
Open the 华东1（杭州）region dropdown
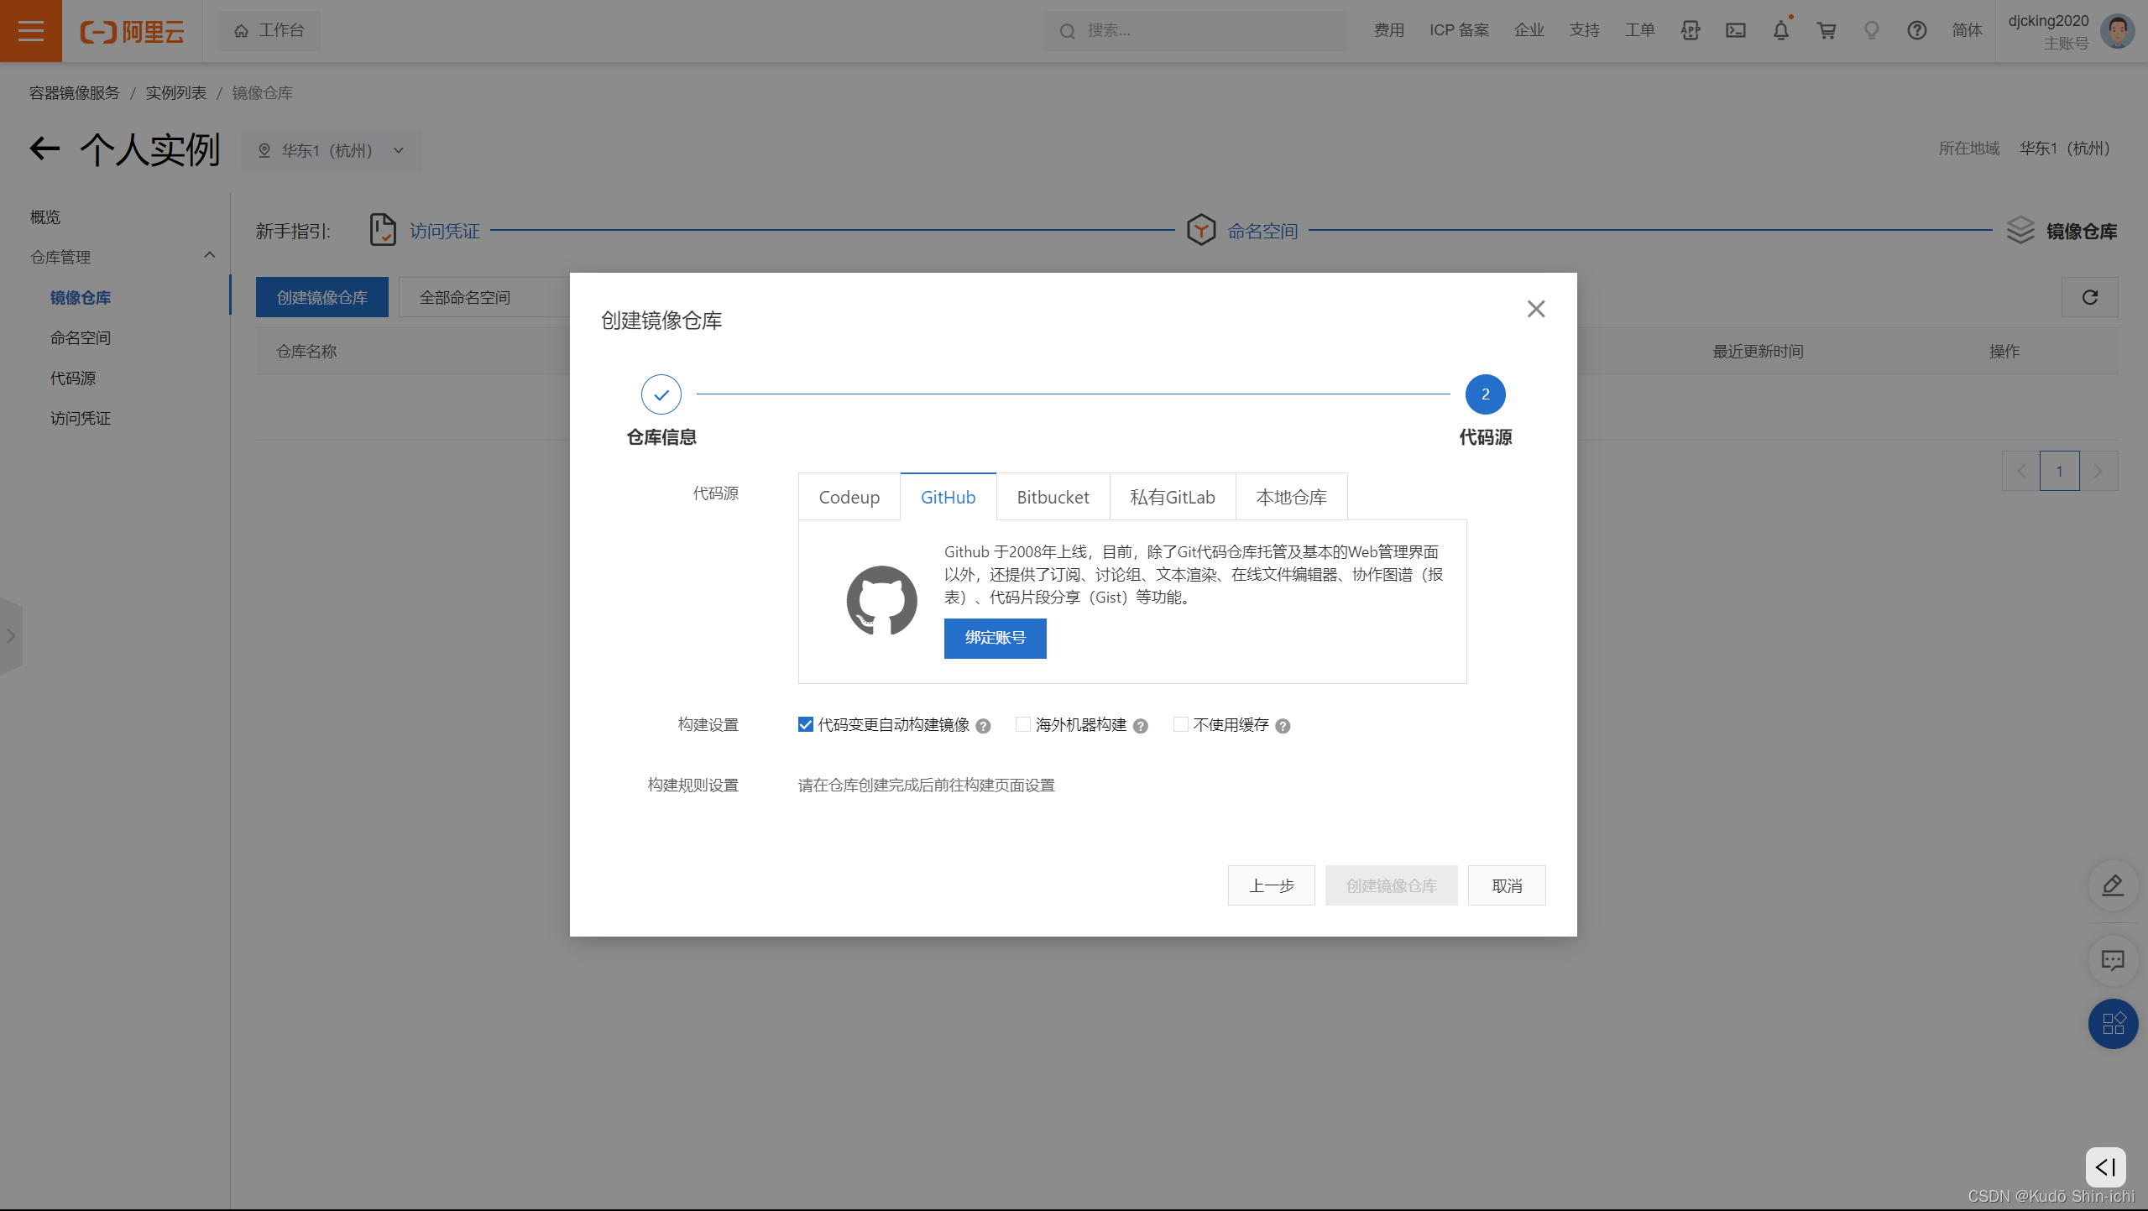point(331,151)
